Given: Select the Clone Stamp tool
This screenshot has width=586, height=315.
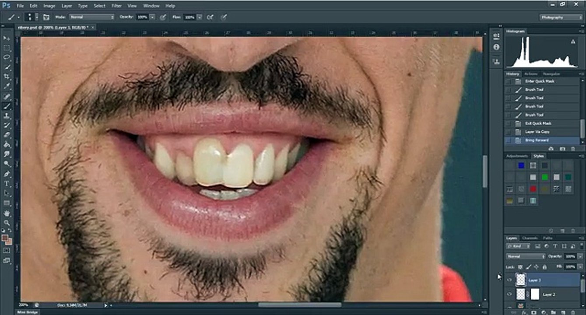Looking at the screenshot, I should 7,115.
